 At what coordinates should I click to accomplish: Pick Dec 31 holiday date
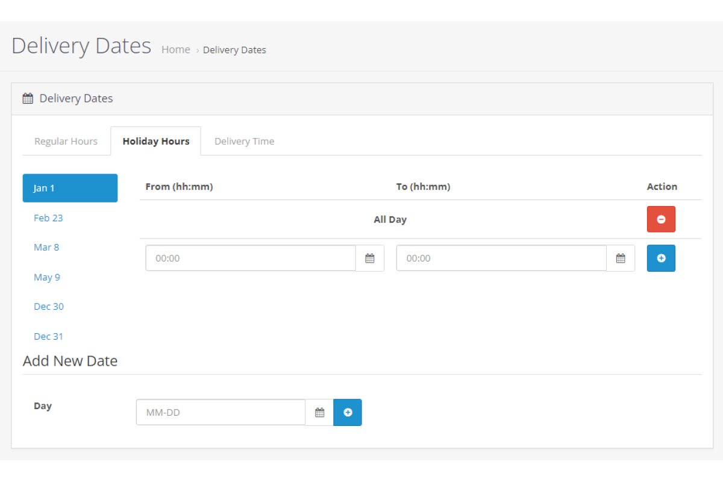48,336
